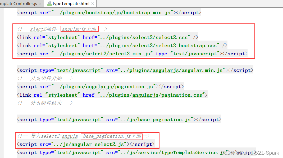
Task: Switch to the typeTemplate.html tab
Action: pyautogui.click(x=71, y=4)
